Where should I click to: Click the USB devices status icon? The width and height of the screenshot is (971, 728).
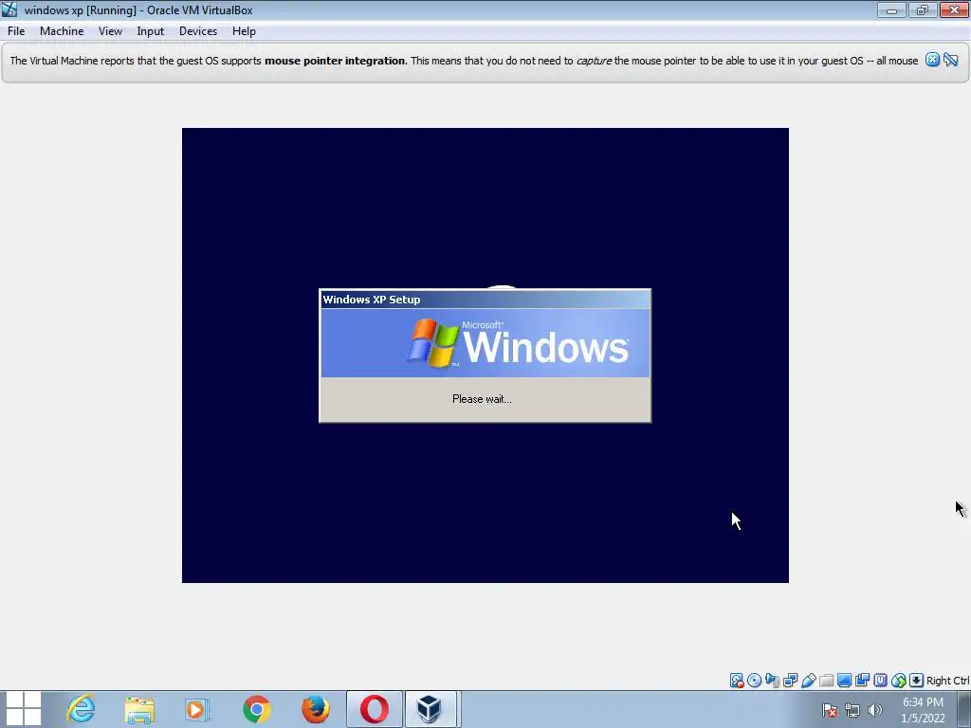click(808, 681)
